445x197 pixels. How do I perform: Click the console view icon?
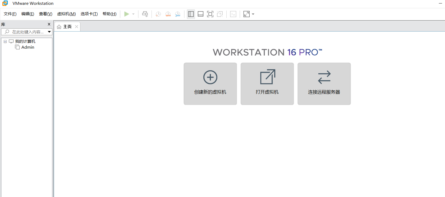[x=233, y=14]
